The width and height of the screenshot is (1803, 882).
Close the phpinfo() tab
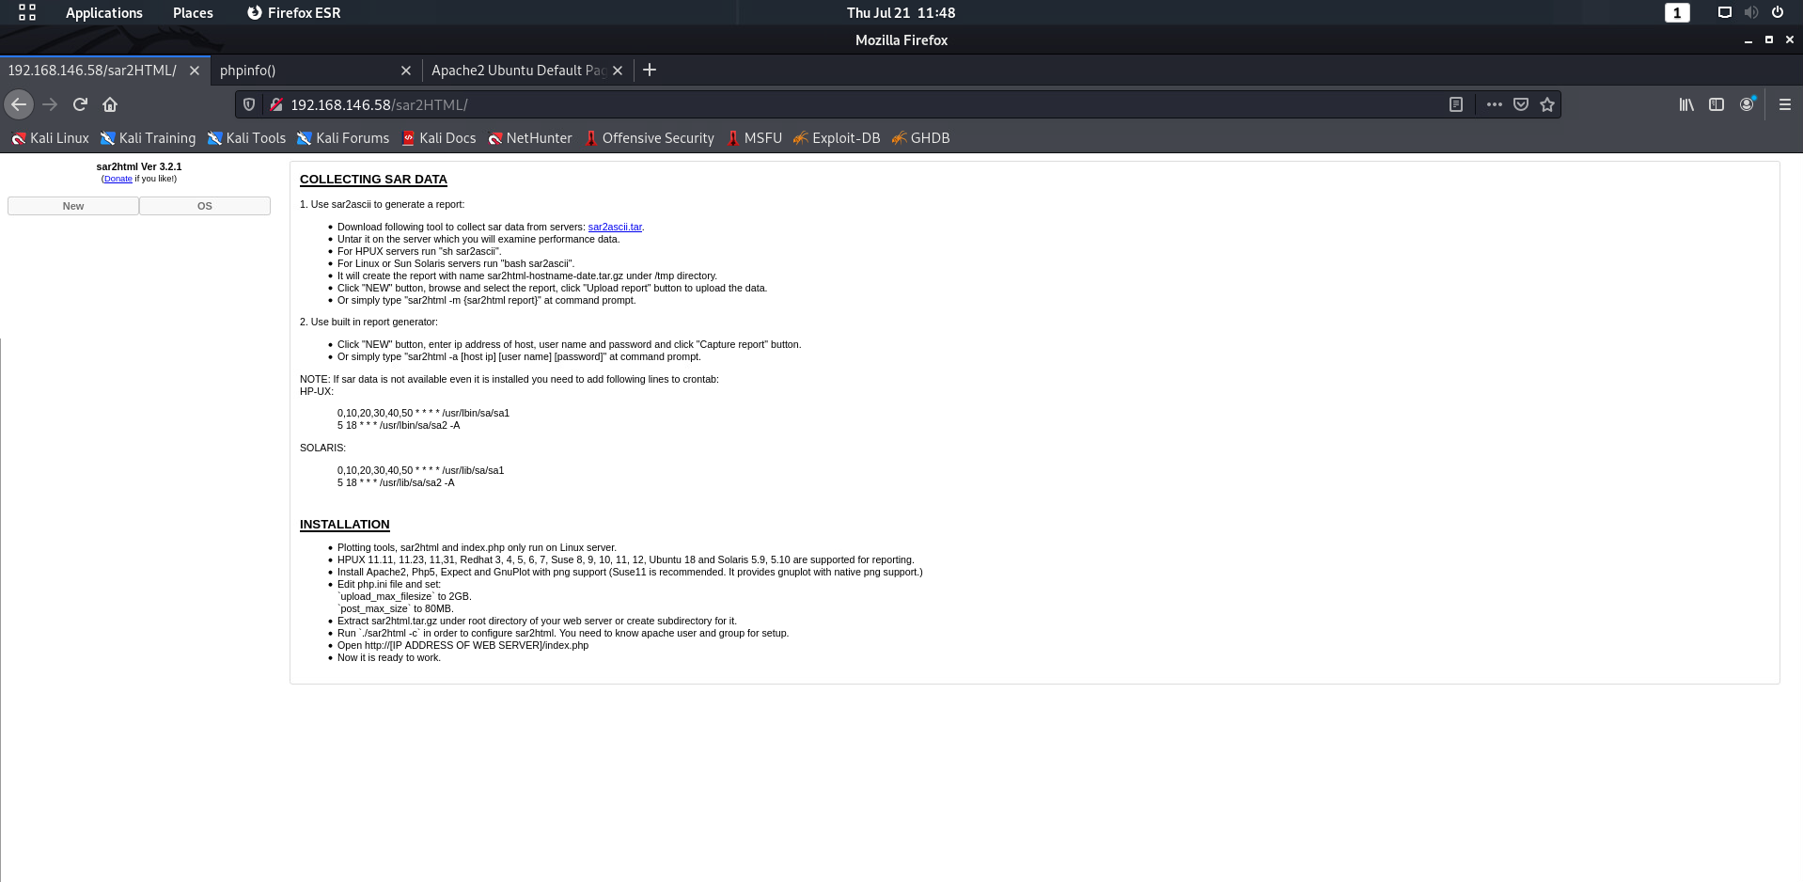click(406, 71)
